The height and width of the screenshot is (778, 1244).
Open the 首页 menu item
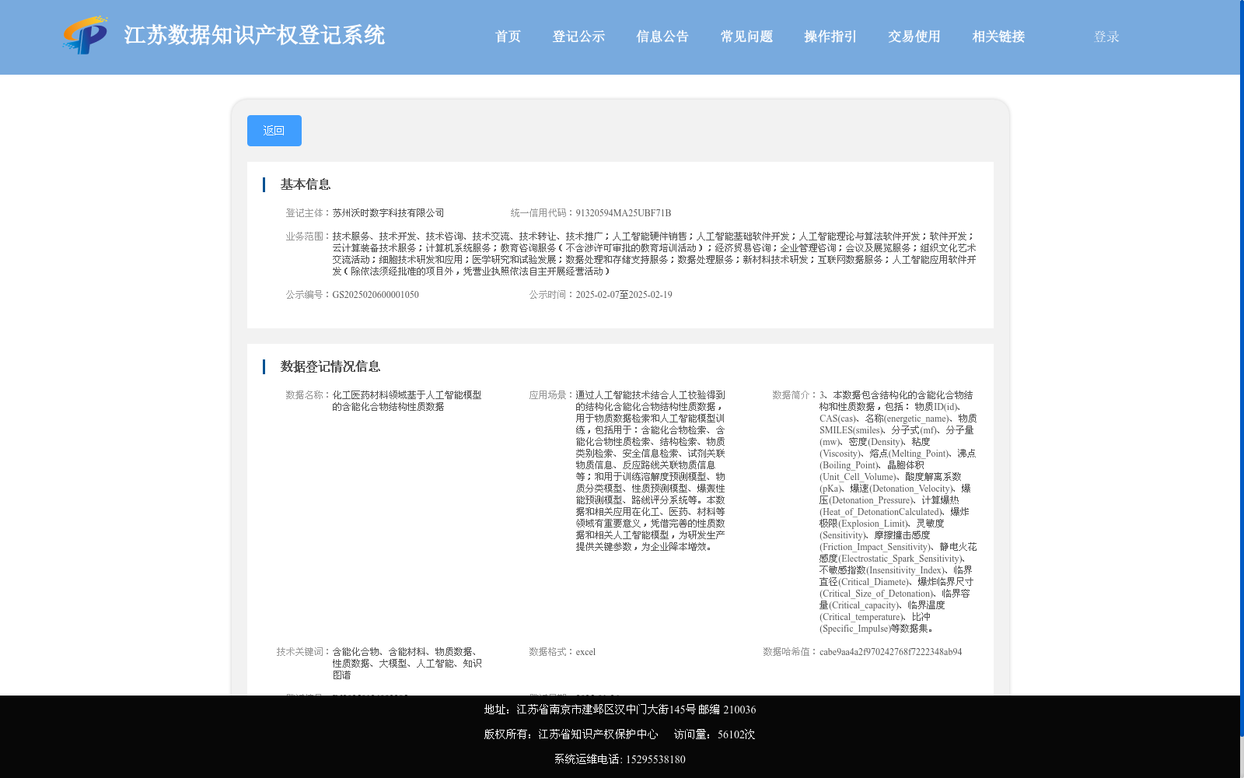(x=508, y=37)
